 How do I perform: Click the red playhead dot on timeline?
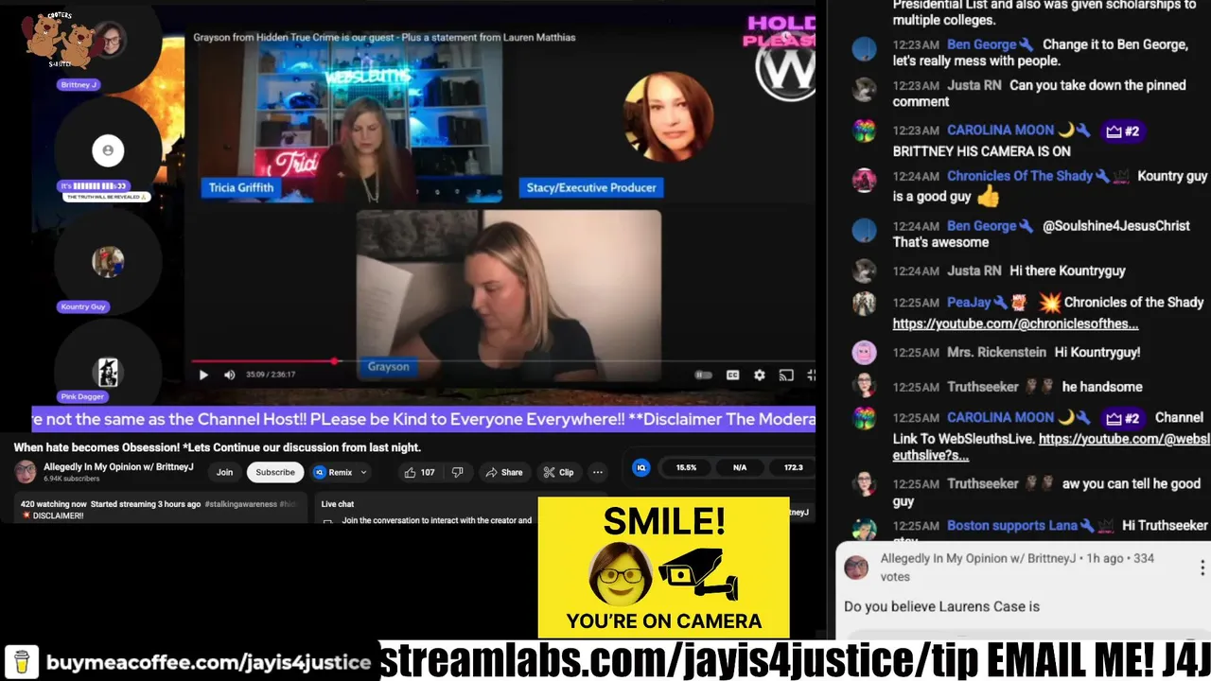click(x=334, y=360)
